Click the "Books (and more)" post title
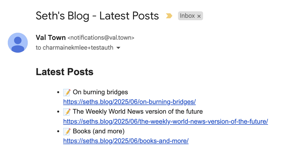The image size is (295, 163). (99, 131)
